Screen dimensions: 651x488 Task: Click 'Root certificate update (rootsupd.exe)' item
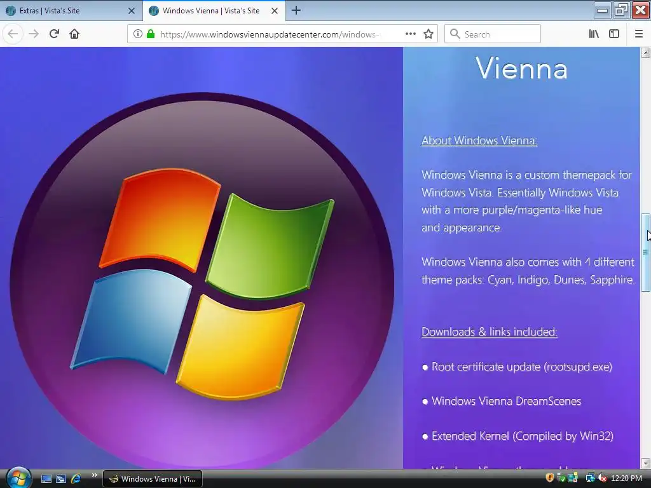pyautogui.click(x=521, y=367)
